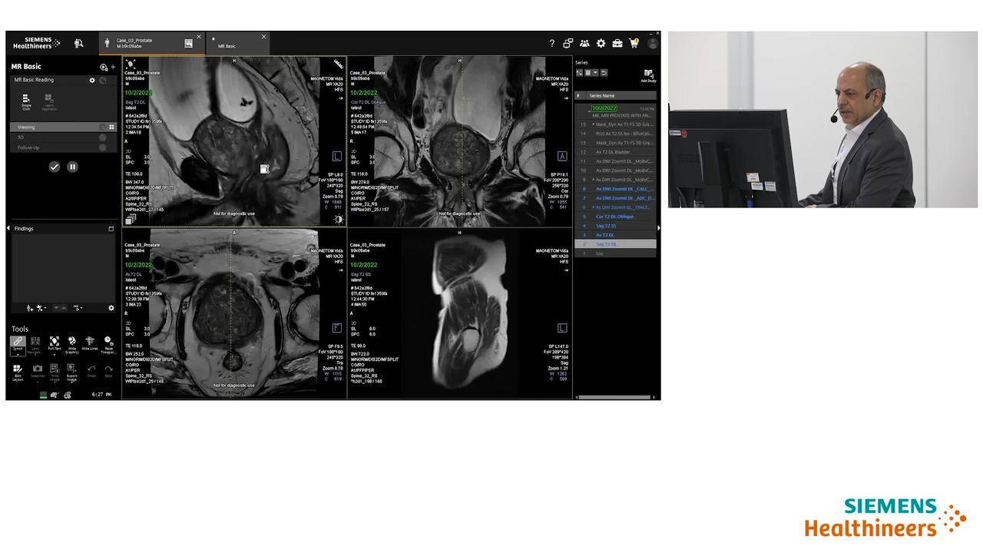This screenshot has height=553, width=983.
Task: Click the Sag T2 SS localizer viewport image
Action: [460, 313]
